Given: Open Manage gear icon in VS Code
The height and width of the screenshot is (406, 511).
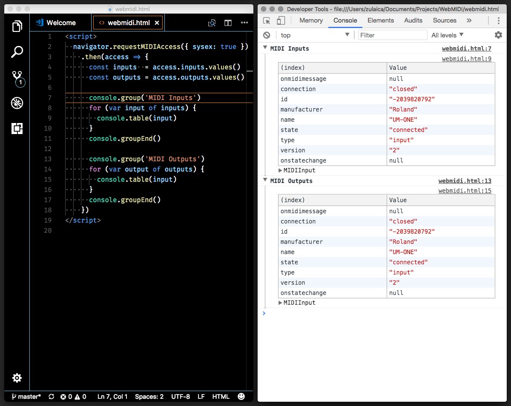Looking at the screenshot, I should (17, 378).
